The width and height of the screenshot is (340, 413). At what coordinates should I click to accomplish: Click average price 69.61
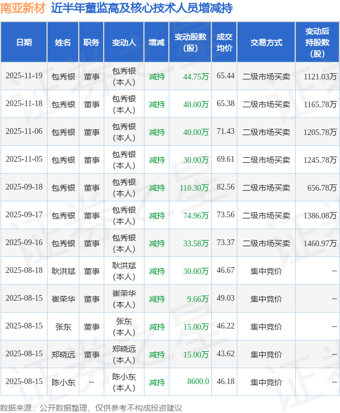[226, 159]
